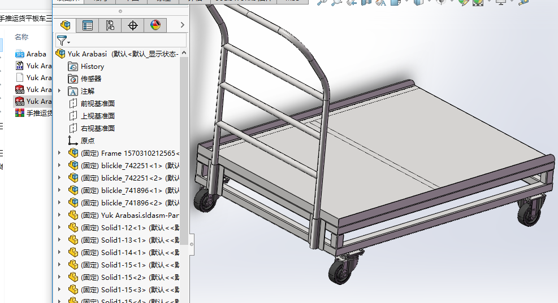Expand blickle_741896<1> subtree
This screenshot has height=303, width=558.
click(59, 190)
